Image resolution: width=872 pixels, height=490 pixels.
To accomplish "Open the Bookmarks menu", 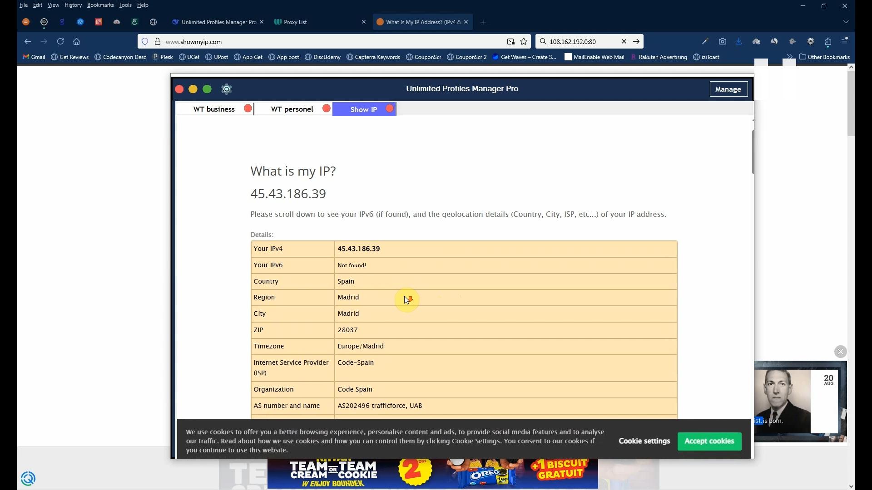I will [100, 5].
